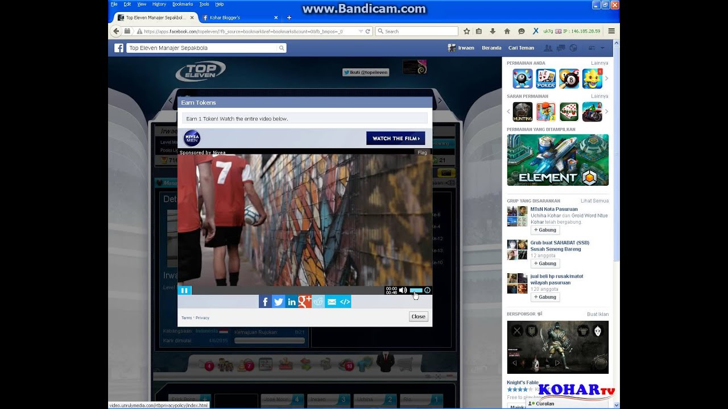The image size is (728, 409).
Task: Share video on Facebook icon
Action: point(265,302)
